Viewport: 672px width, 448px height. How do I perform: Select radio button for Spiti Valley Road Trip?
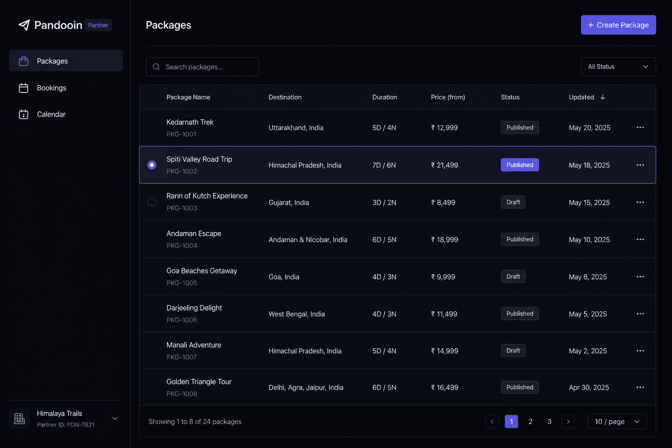(x=152, y=165)
